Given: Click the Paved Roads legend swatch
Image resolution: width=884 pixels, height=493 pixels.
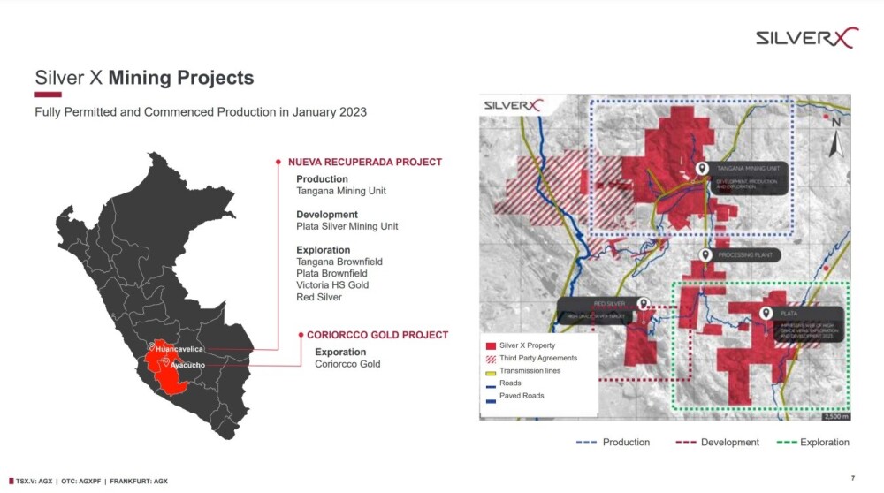Looking at the screenshot, I should (491, 401).
